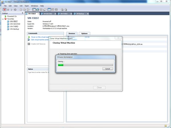Click the status bar message icon
The width and height of the screenshot is (171, 128).
166,126
